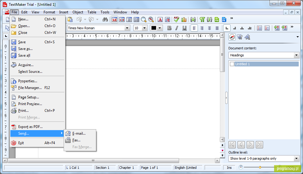The width and height of the screenshot is (303, 174).
Task: Open the Find binoculars tool
Action: tap(105, 19)
